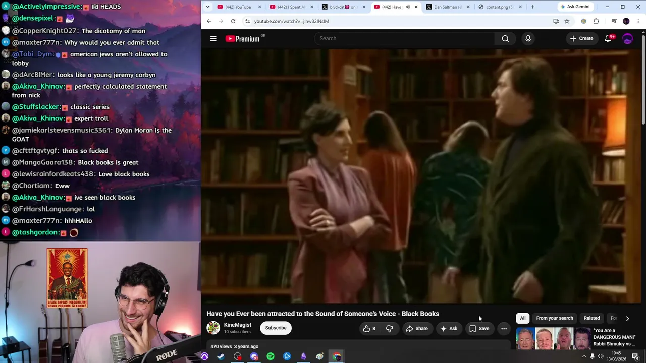Bookmark this page with the star icon

(567, 21)
